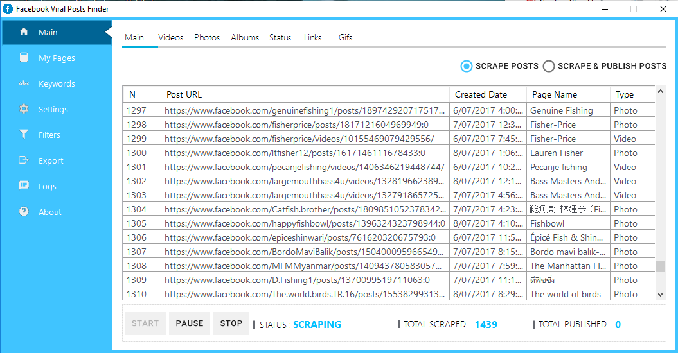This screenshot has height=353, width=678.
Task: Sort by Created Date column header
Action: (x=488, y=94)
